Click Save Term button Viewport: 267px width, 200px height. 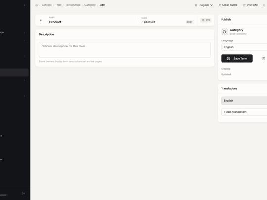click(237, 58)
